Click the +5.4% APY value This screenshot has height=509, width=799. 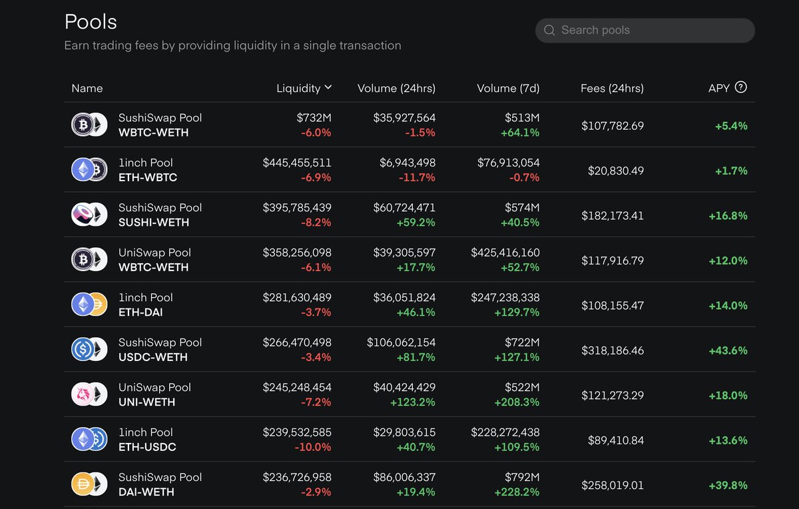tap(731, 126)
